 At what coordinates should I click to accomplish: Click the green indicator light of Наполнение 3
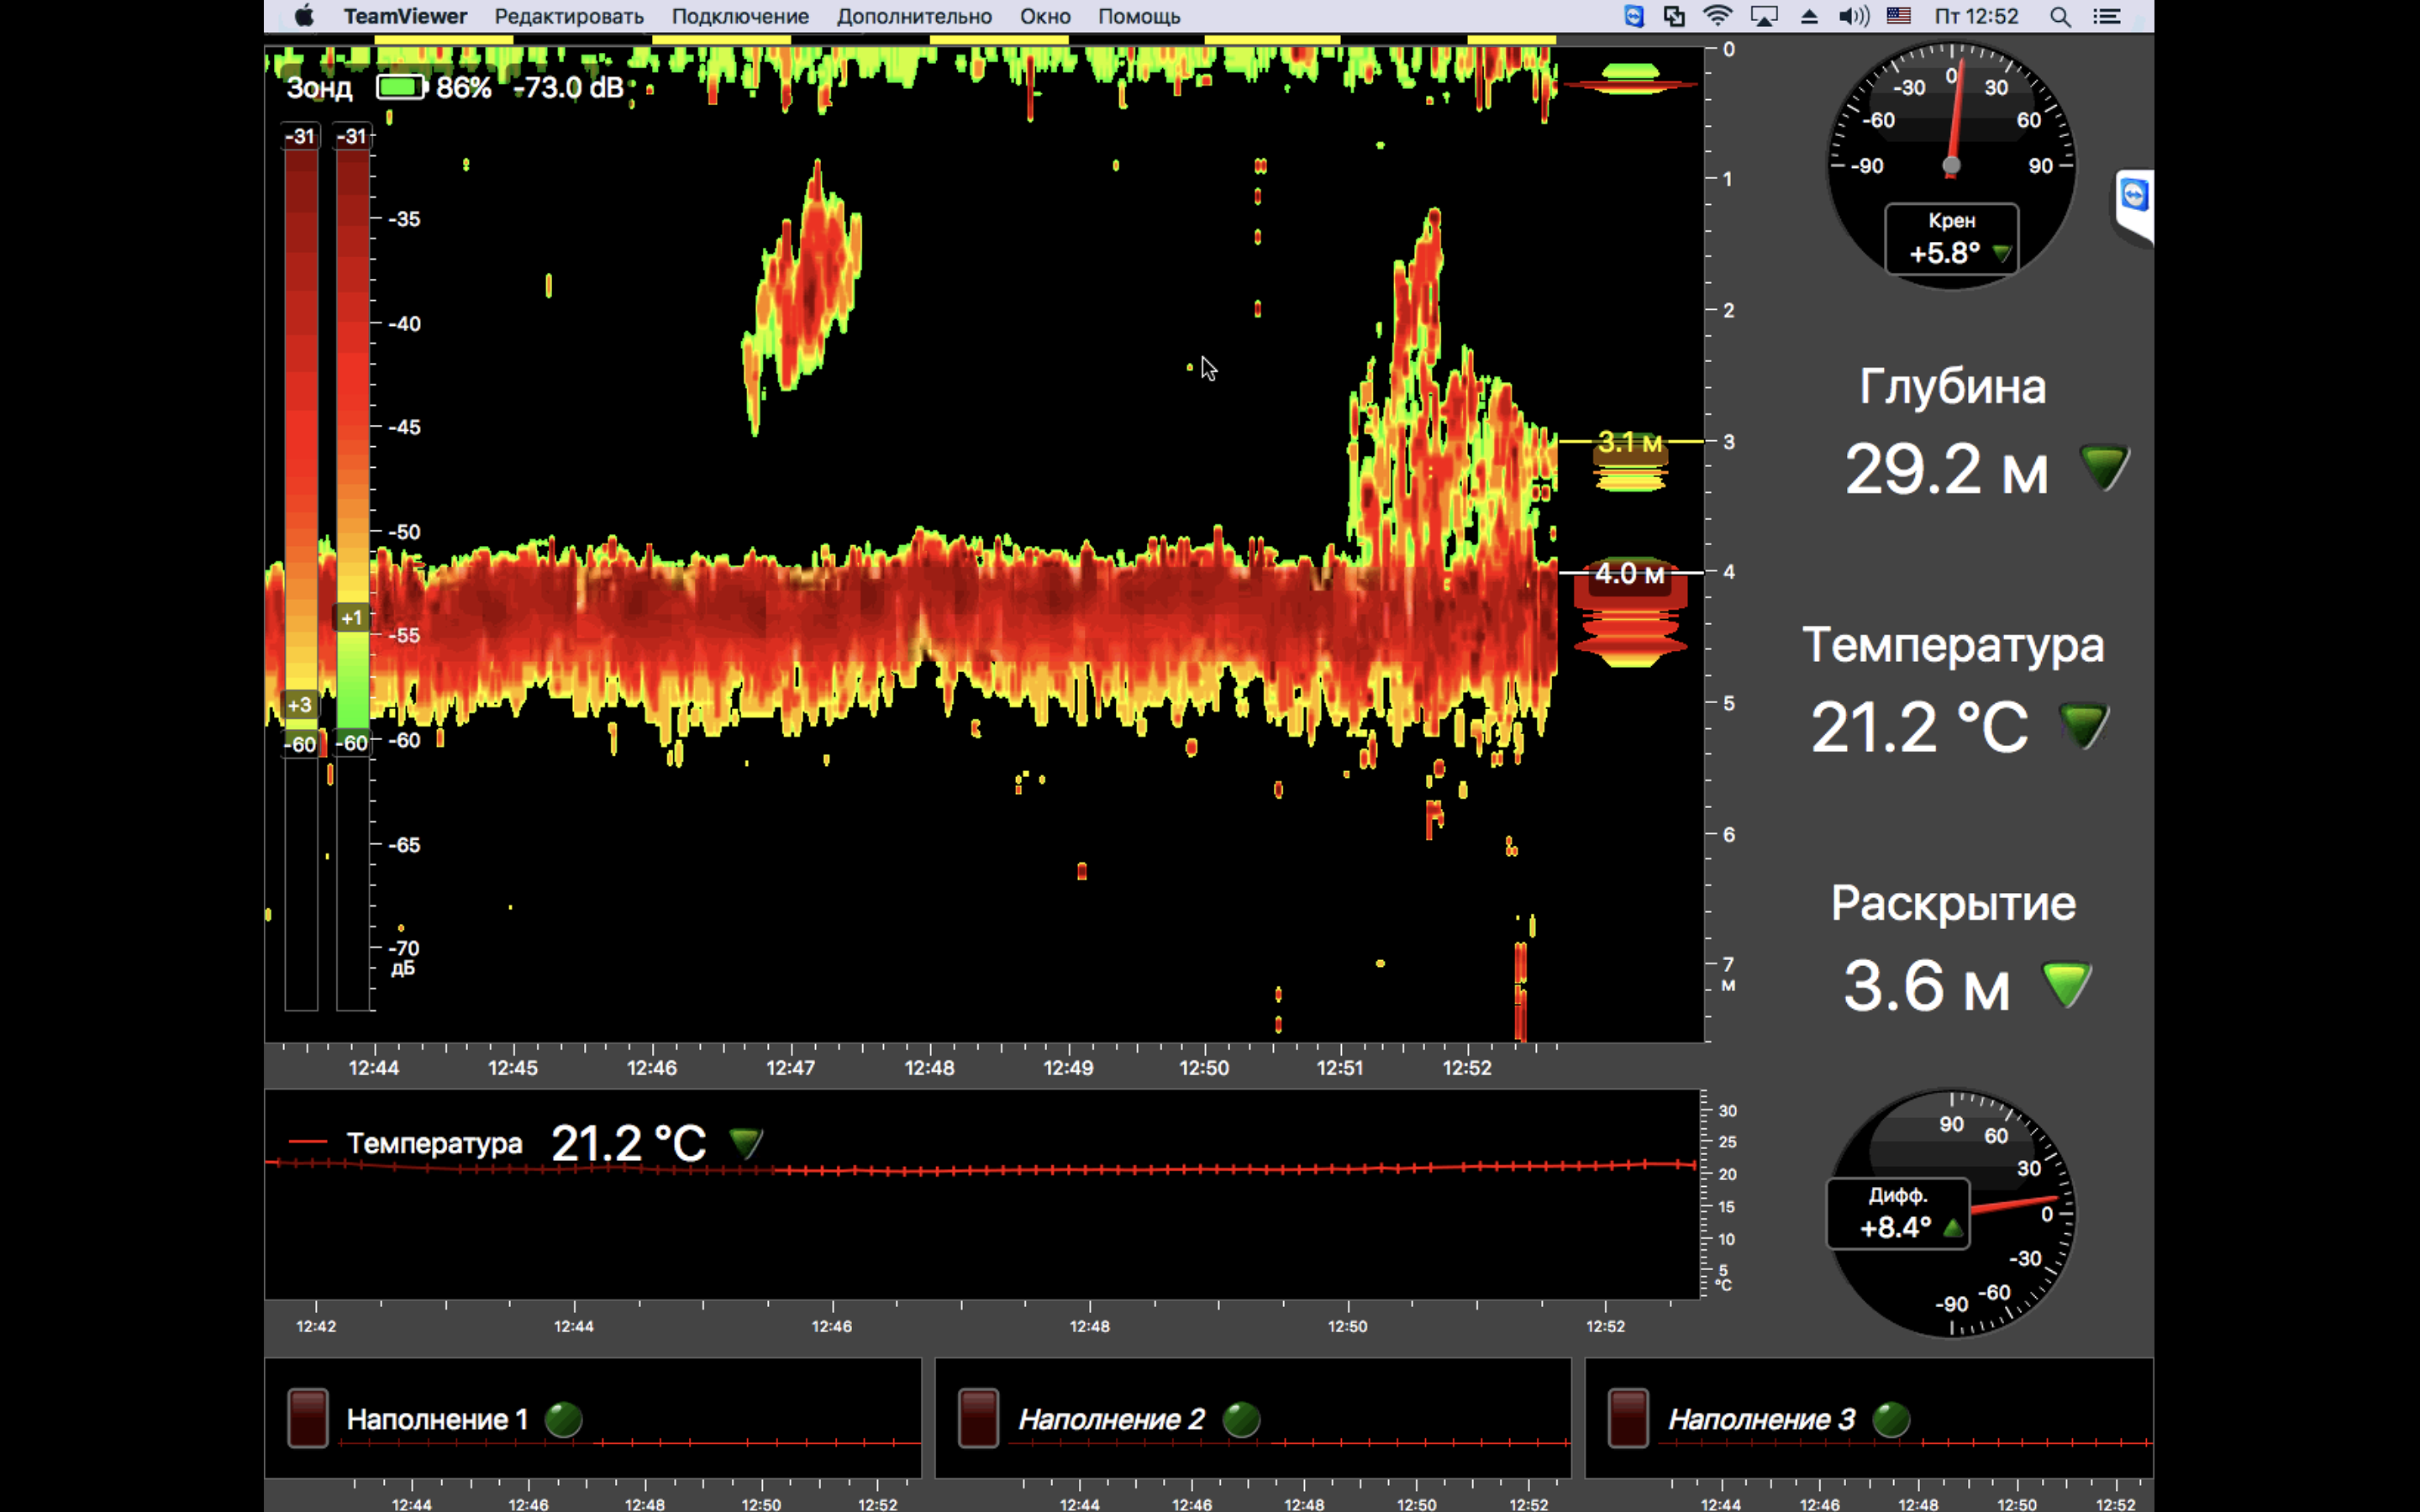click(1891, 1419)
